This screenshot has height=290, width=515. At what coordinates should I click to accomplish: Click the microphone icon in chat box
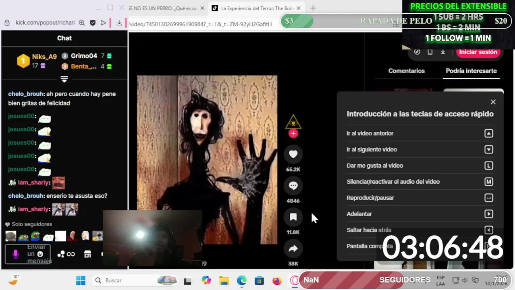[16, 254]
